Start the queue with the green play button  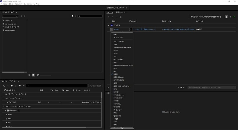(x=234, y=17)
